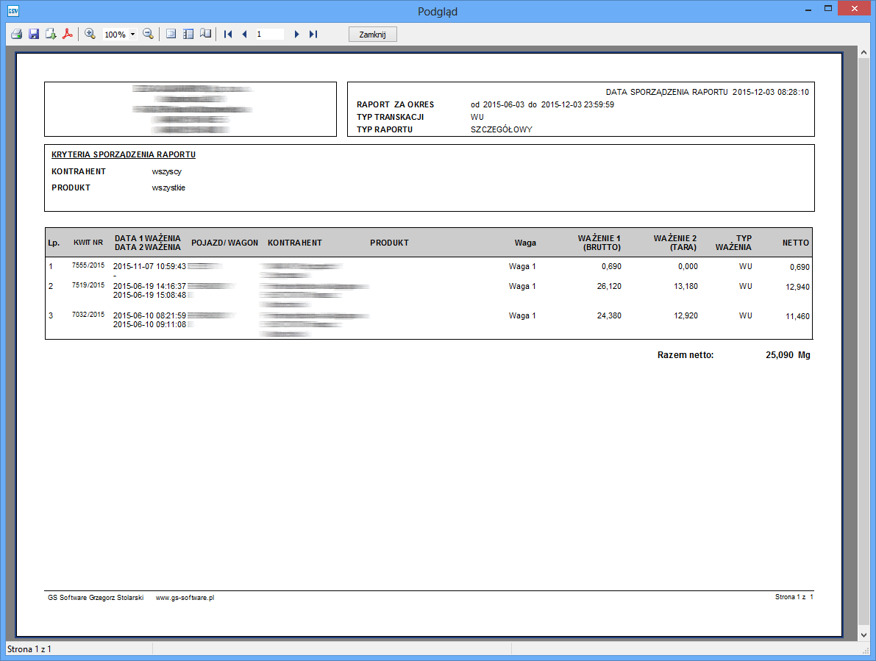Go to the first page
The width and height of the screenshot is (876, 661).
click(228, 34)
